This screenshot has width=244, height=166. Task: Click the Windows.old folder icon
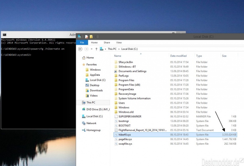coord(116,112)
